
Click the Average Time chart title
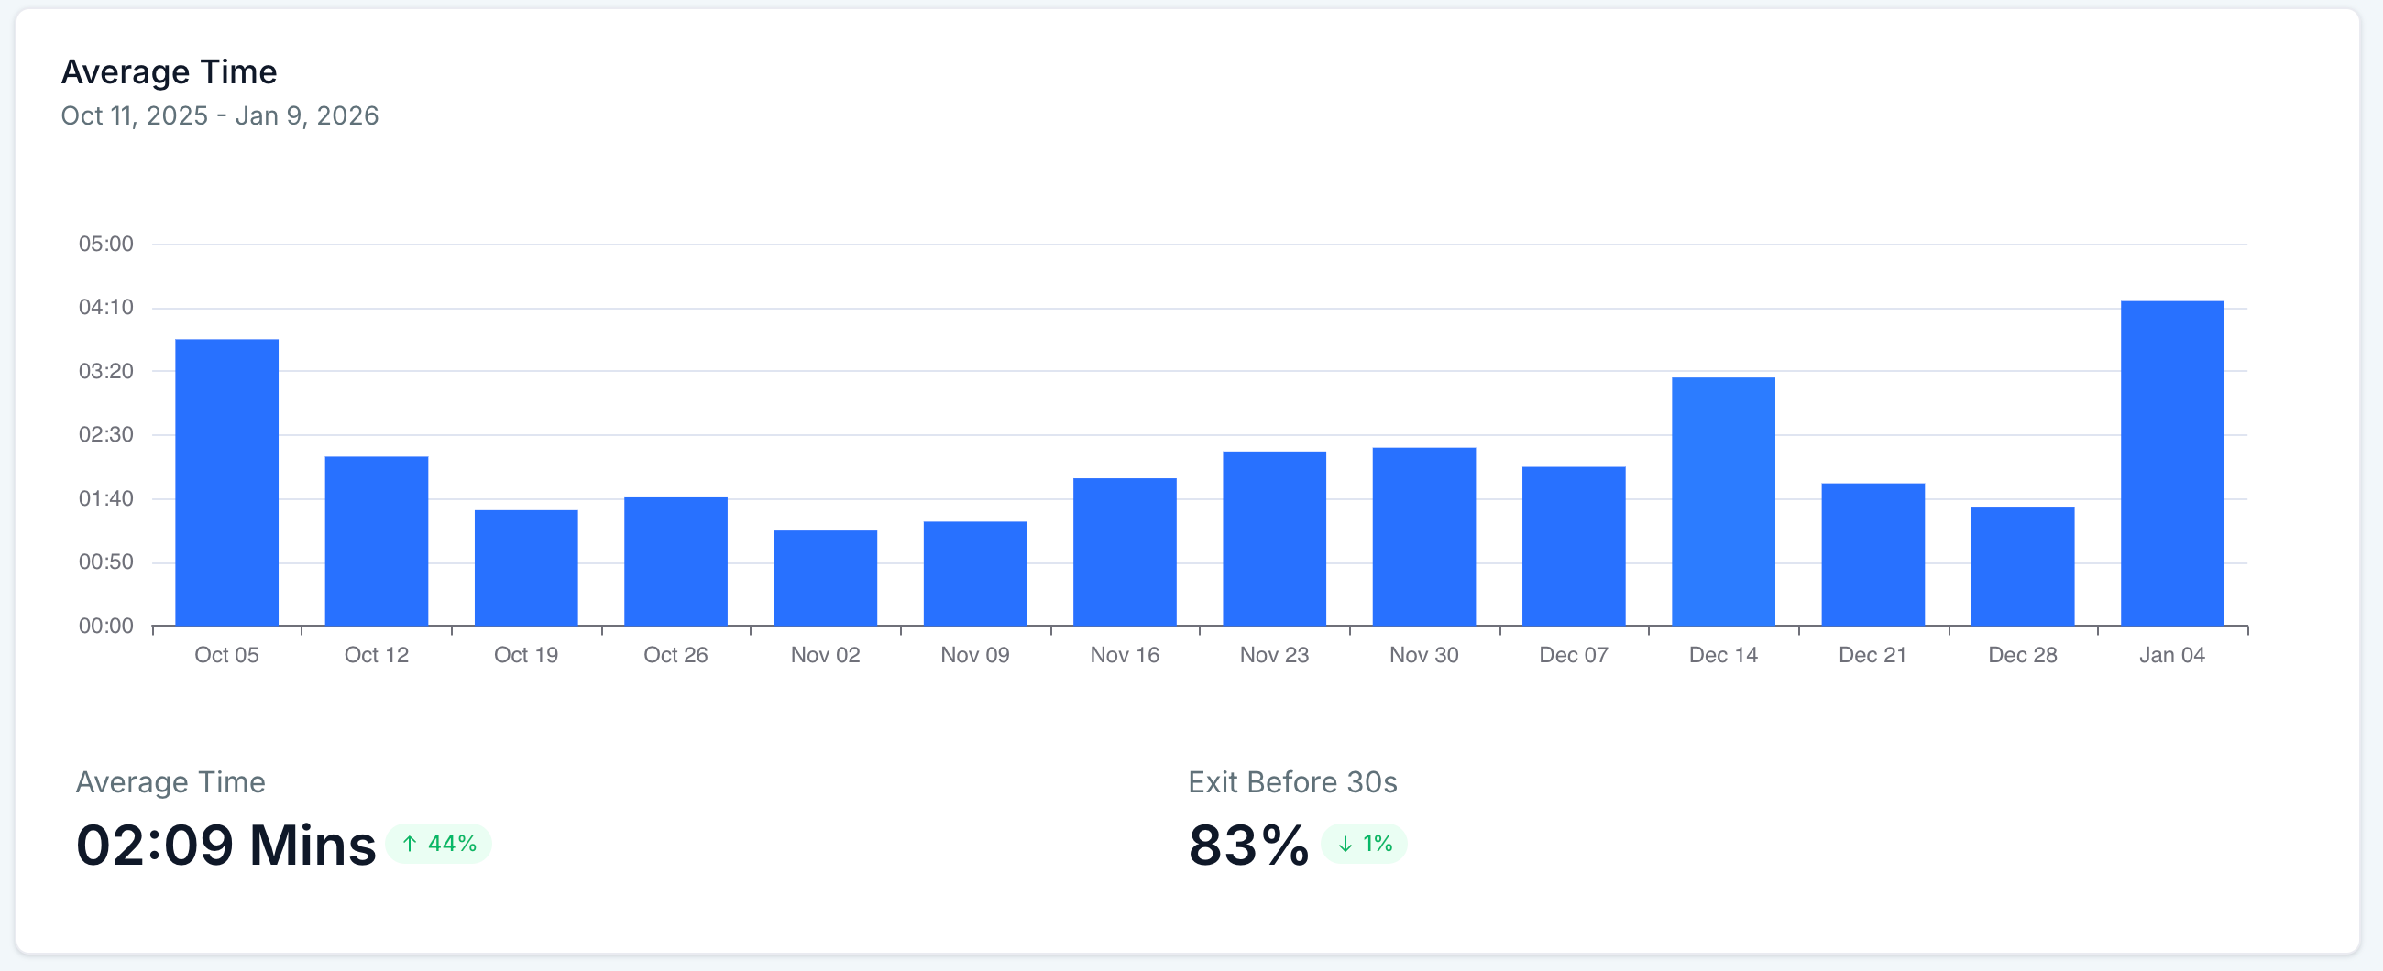pyautogui.click(x=169, y=71)
